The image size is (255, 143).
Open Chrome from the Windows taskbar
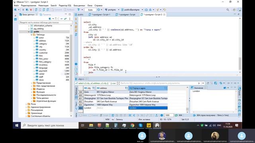[x=132, y=126]
